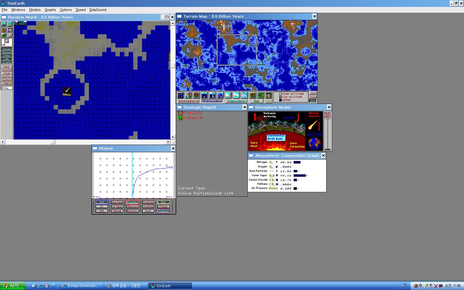
Task: Click Info button in Terrain Map
Action: pyautogui.click(x=313, y=101)
